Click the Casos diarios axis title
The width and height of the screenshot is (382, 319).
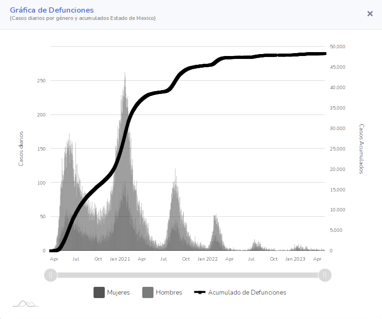point(21,149)
